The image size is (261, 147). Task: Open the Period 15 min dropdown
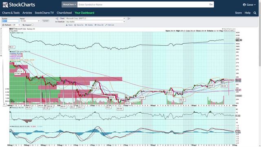tap(30, 21)
